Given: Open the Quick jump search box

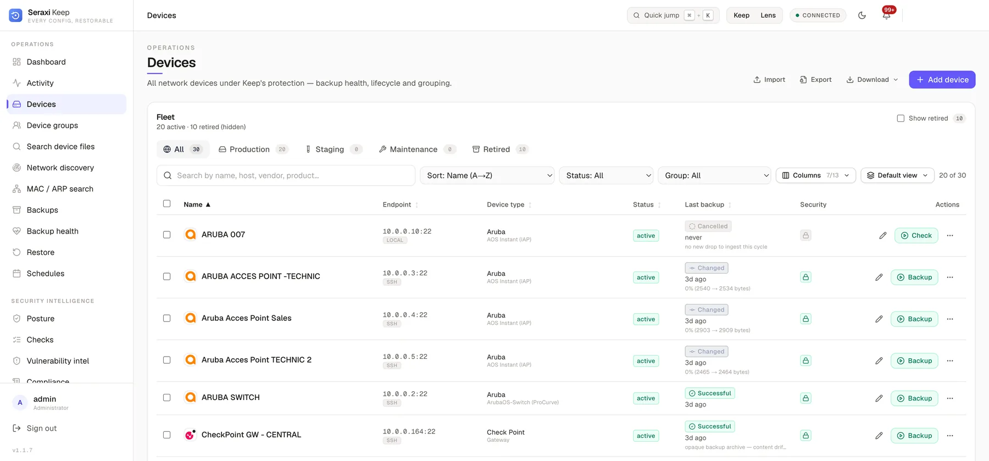Looking at the screenshot, I should click(673, 15).
